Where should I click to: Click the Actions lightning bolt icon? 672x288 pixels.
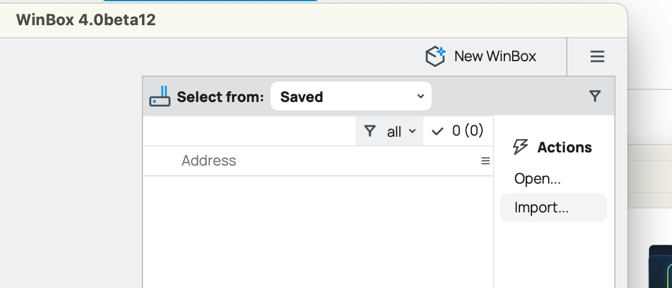point(521,147)
